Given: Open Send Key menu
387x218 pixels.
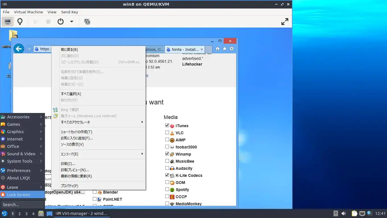Looking at the screenshot, I should coord(69,12).
